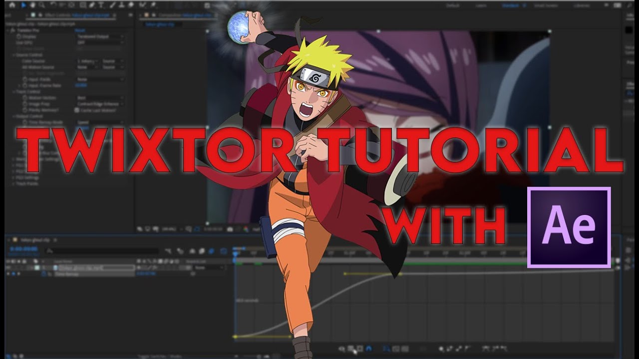Click the blue Speed value in Twixtor
Viewport: 639px width, 359px height.
coord(82,128)
